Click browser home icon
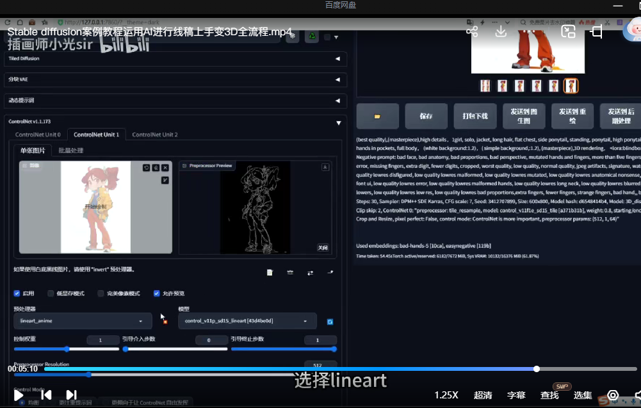 [20, 22]
